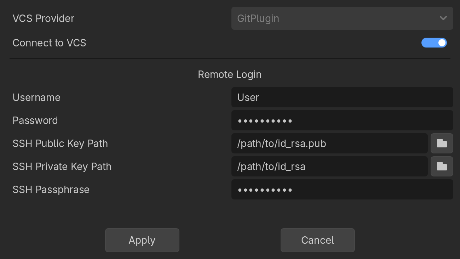Click the Apply button
This screenshot has width=460, height=259.
(142, 240)
